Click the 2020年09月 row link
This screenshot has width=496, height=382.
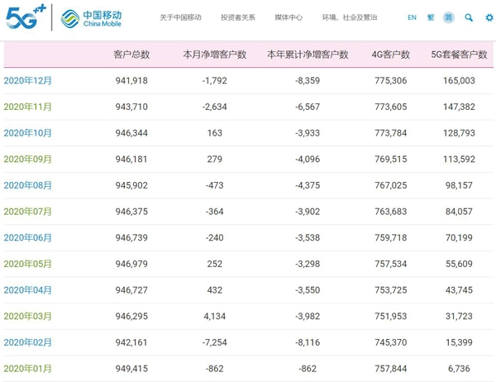pyautogui.click(x=28, y=159)
